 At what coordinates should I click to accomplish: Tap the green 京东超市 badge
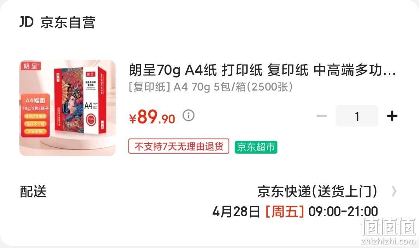click(x=256, y=147)
